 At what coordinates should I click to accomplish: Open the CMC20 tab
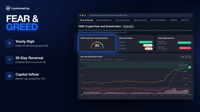pyautogui.click(x=174, y=20)
